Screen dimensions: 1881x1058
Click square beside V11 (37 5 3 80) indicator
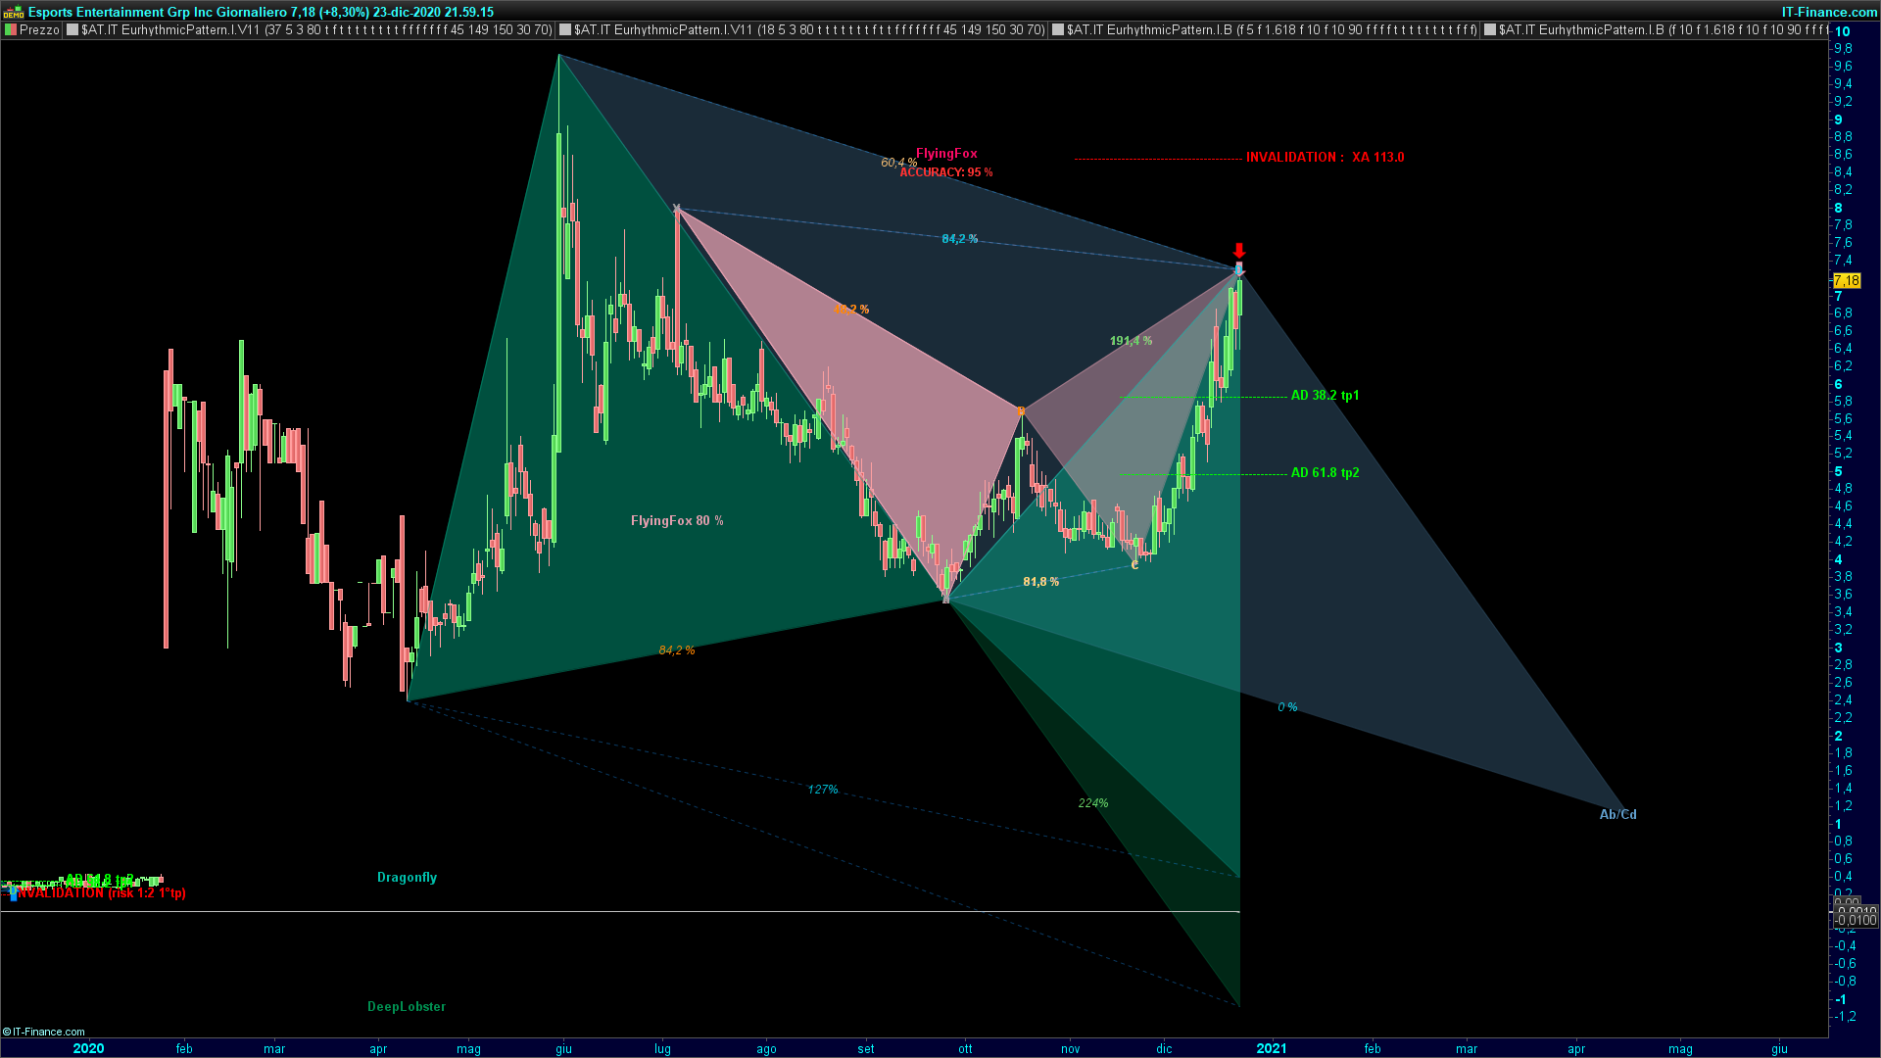coord(72,30)
